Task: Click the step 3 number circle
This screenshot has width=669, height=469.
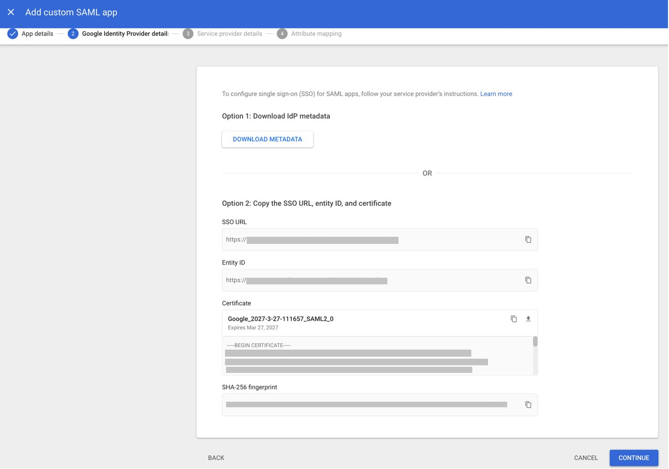Action: tap(188, 34)
